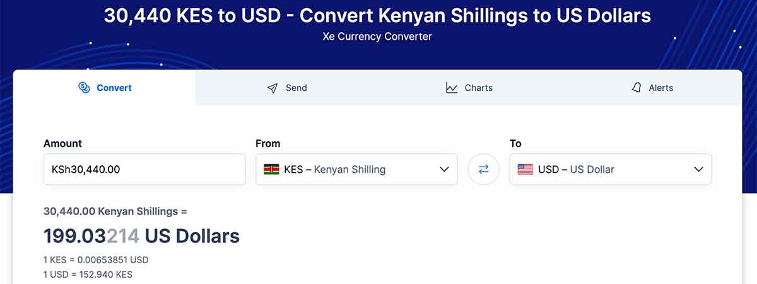Open KES – Kenyan Shilling selector
Viewport: 757px width, 284px height.
coord(356,169)
